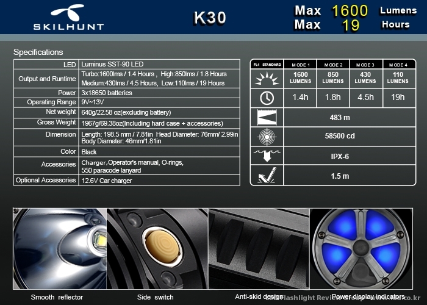
Task: Click the K30 model title
Action: (210, 18)
